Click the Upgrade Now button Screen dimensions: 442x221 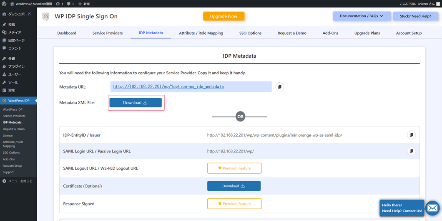coord(224,16)
